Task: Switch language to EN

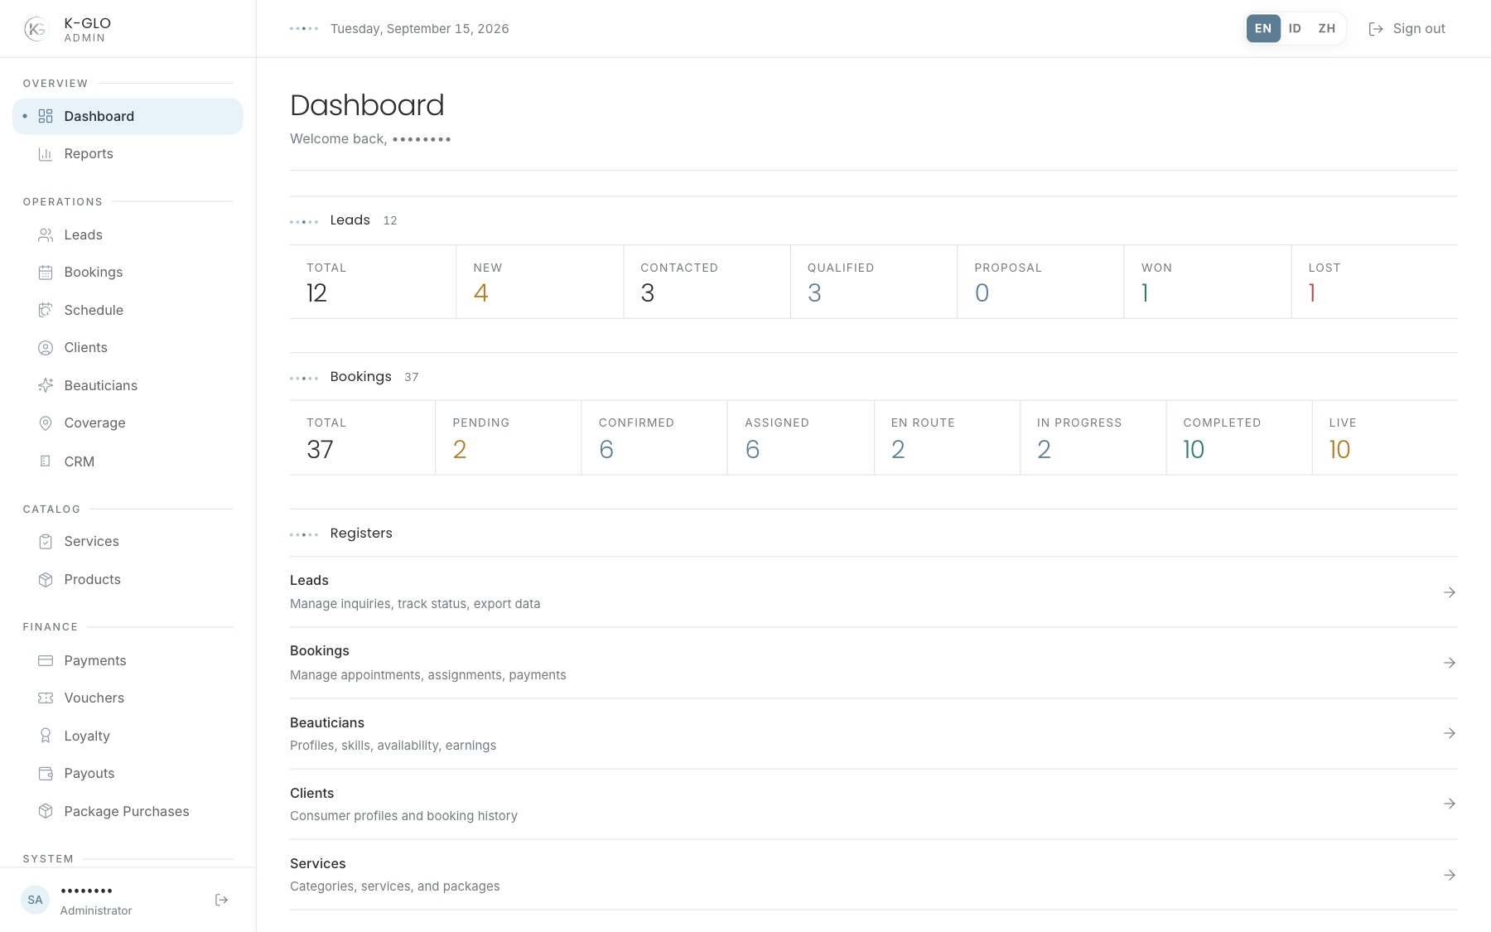Action: pos(1263,28)
